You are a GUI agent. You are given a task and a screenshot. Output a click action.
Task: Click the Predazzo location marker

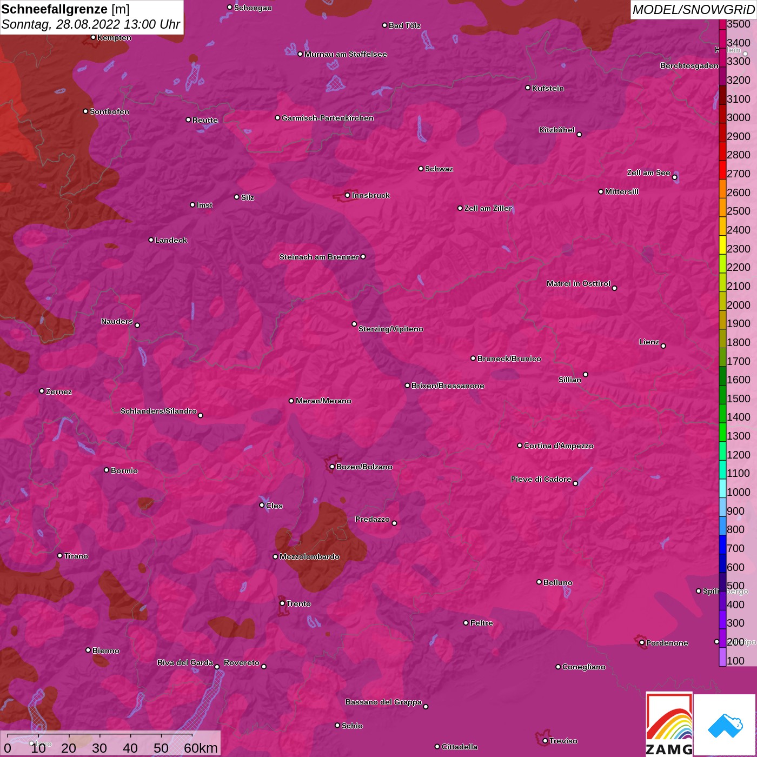tap(394, 523)
